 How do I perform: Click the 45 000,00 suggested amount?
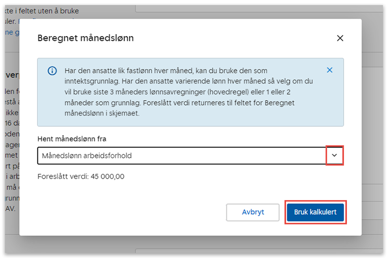108,177
